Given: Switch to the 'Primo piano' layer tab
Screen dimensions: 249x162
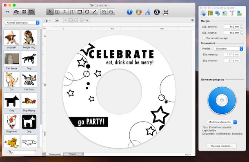Looking at the screenshot, I should pyautogui.click(x=55, y=154).
